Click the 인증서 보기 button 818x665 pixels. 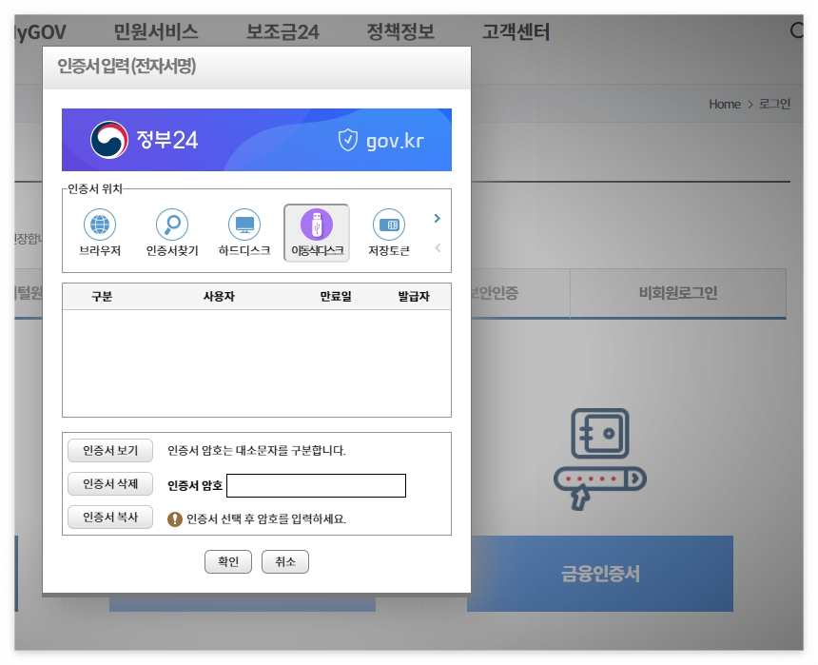pyautogui.click(x=109, y=451)
